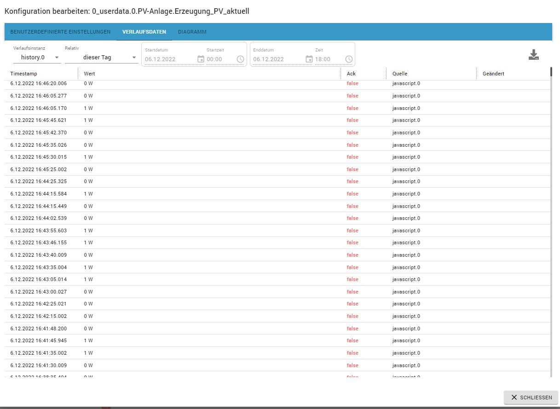Click 'false' Ack in 16:46:20.006 row
This screenshot has width=560, height=409.
point(352,84)
